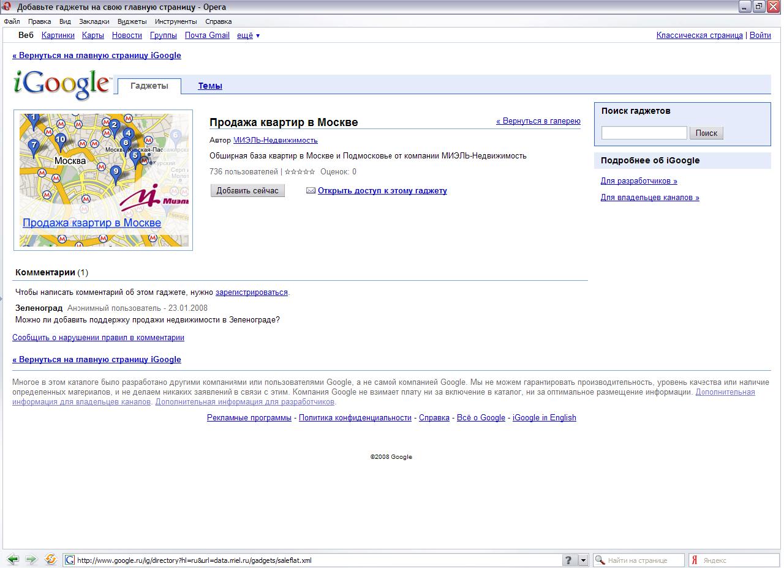Screen dimensions: 784x569
Task: Select the Гаджеты tab
Action: [149, 86]
